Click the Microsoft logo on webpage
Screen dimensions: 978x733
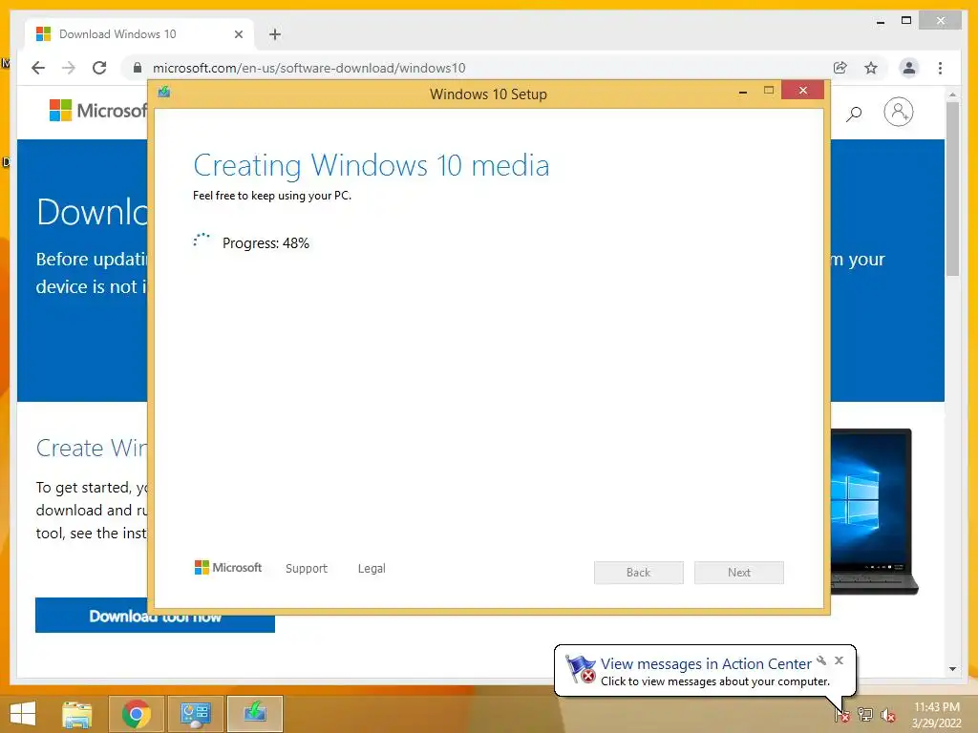pos(97,111)
